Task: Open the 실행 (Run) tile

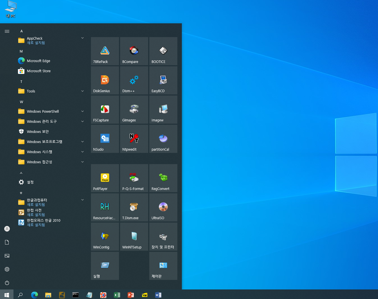Action: 105,266
